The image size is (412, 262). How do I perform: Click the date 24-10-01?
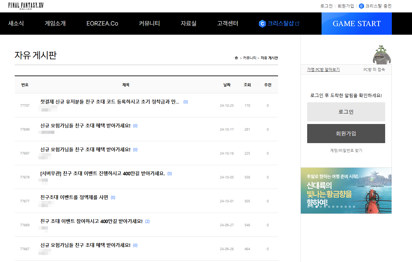point(227,201)
